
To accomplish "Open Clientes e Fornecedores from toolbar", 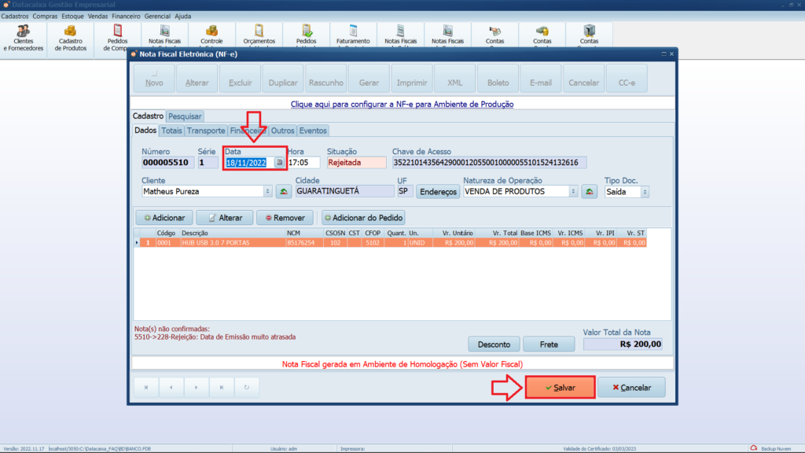I will [x=24, y=36].
